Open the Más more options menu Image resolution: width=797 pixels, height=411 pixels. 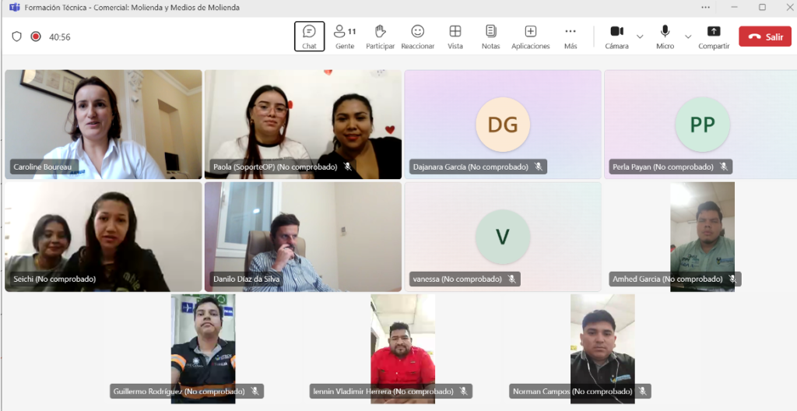pos(571,36)
